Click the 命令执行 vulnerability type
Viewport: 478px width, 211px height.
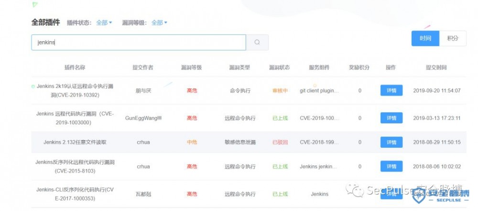[x=240, y=91]
